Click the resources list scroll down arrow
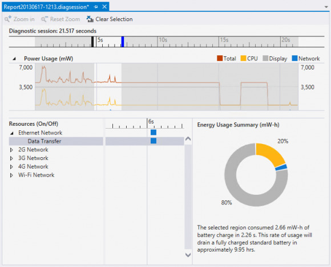The height and width of the screenshot is (267, 331). (x=188, y=255)
